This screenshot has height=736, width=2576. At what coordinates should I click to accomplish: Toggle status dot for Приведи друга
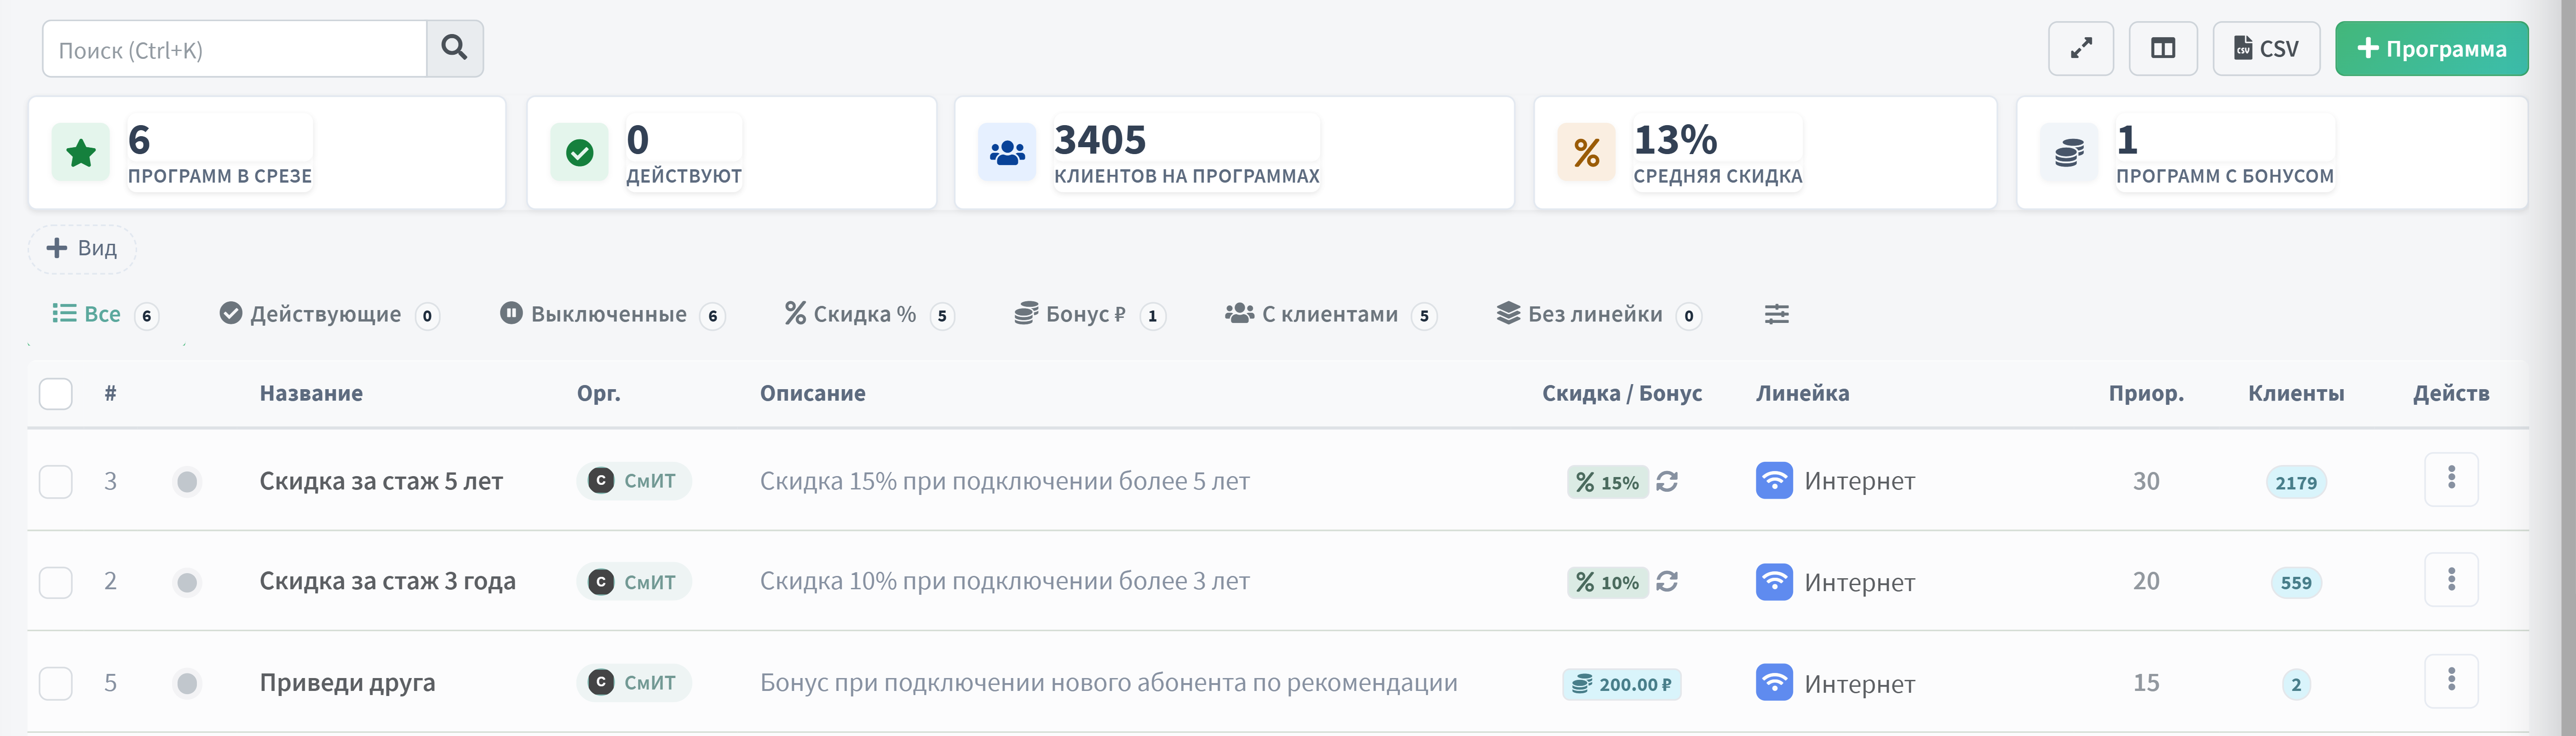pos(187,683)
